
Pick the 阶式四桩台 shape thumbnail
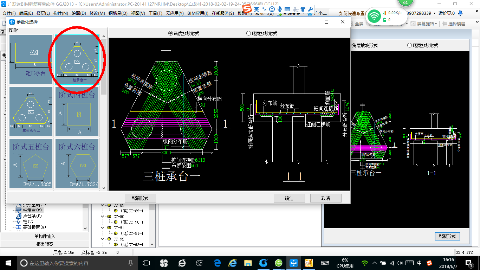pyautogui.click(x=77, y=112)
